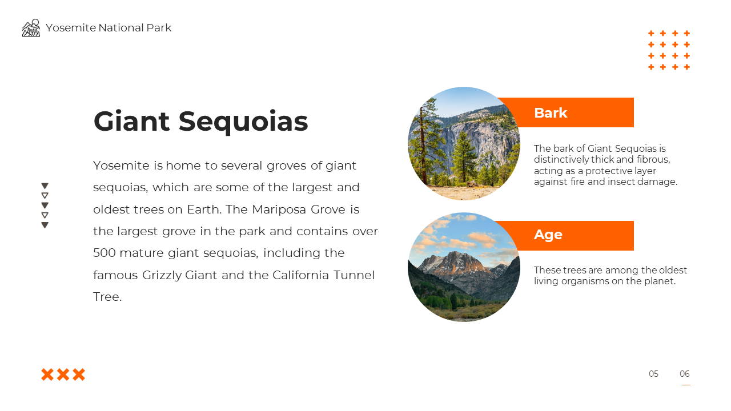This screenshot has width=731, height=411.
Task: Click the three orange X marks
Action: (x=63, y=374)
